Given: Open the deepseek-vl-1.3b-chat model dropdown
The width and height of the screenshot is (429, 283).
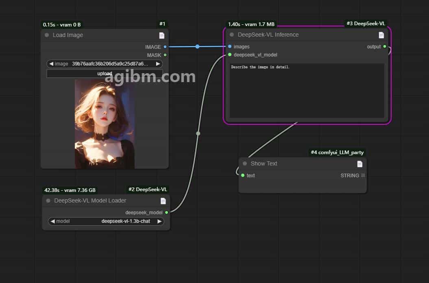Looking at the screenshot, I should pos(106,221).
